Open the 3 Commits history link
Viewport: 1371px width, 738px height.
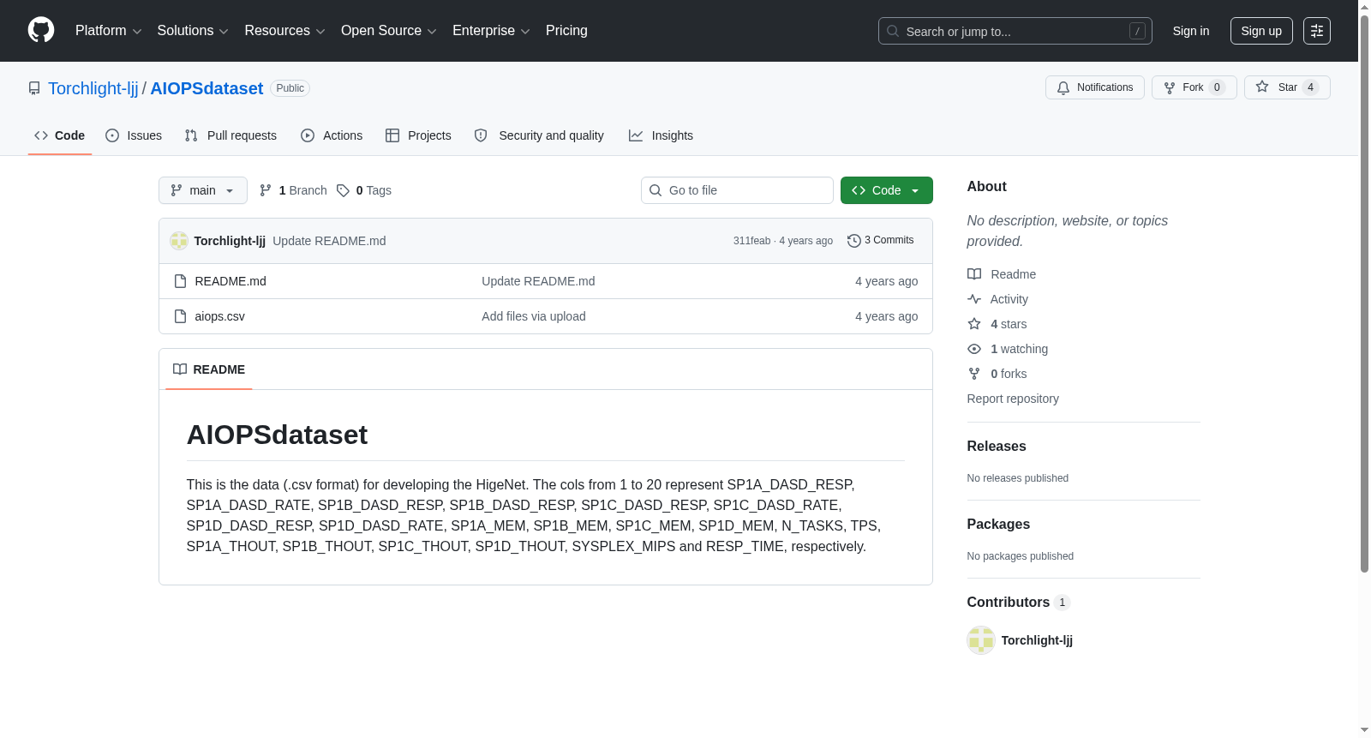[x=881, y=241]
